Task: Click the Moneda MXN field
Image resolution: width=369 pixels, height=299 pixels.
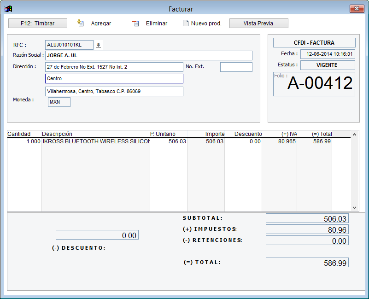Action: (59, 102)
